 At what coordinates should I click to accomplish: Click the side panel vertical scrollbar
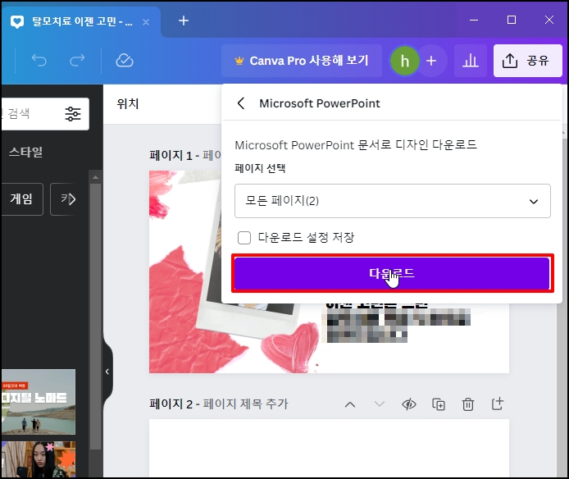pyautogui.click(x=95, y=316)
